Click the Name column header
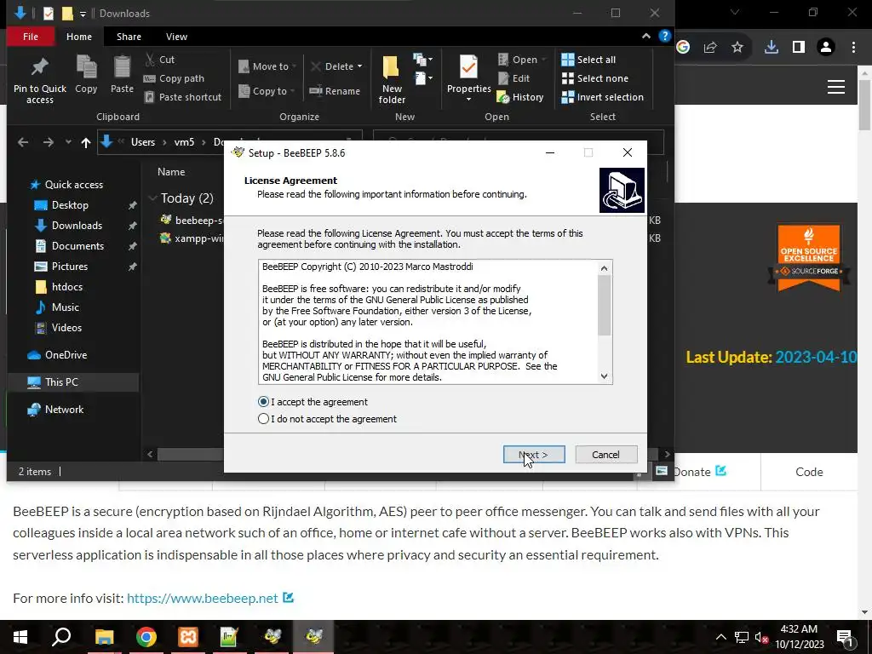 pyautogui.click(x=170, y=172)
